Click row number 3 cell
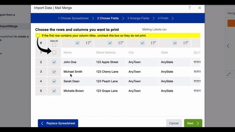This screenshot has width=235, height=132. (41, 72)
